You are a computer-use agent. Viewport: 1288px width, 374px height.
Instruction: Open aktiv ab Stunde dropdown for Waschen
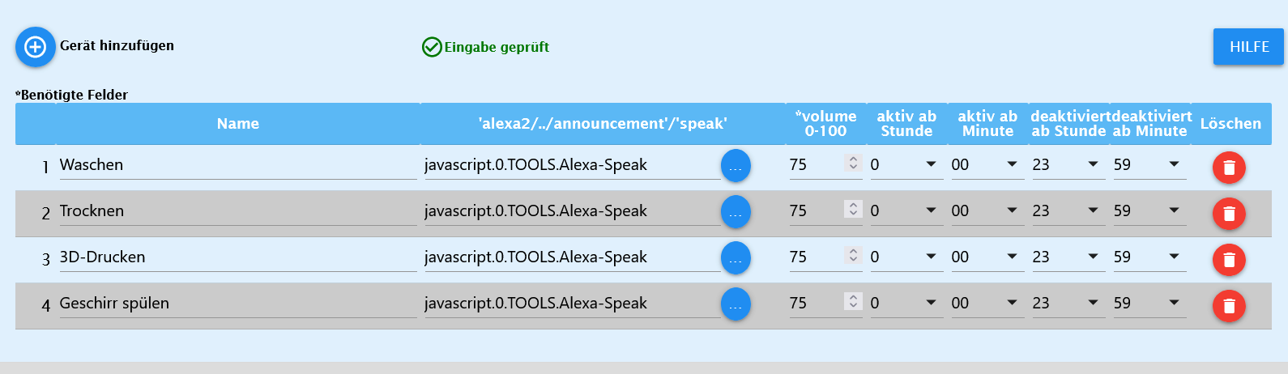[x=906, y=165]
